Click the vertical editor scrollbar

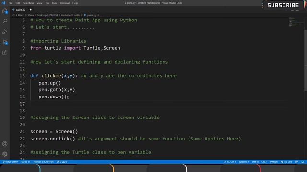click(306, 61)
